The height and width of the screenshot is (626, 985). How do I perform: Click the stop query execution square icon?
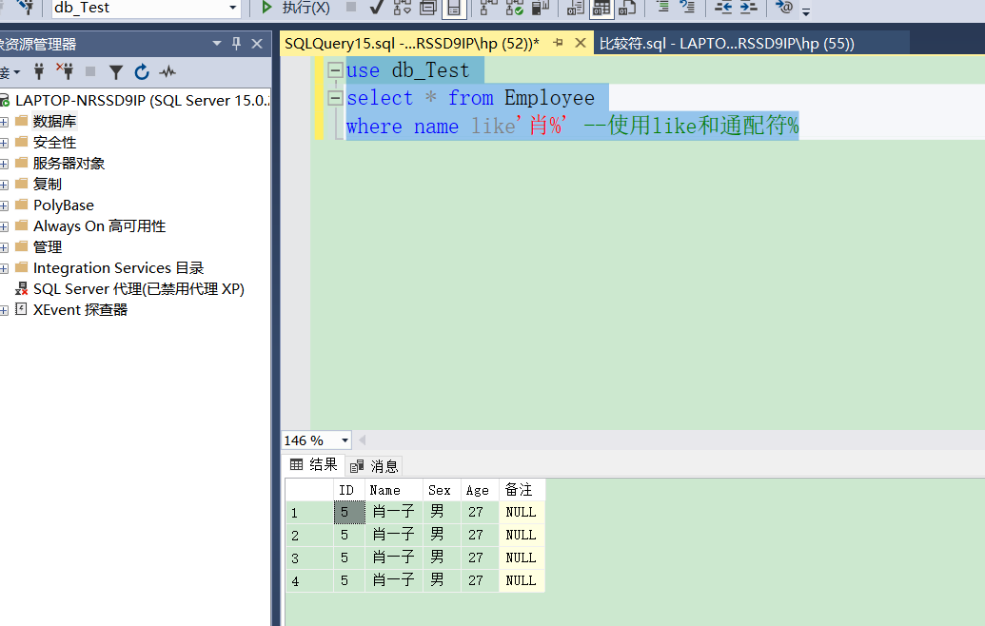351,7
